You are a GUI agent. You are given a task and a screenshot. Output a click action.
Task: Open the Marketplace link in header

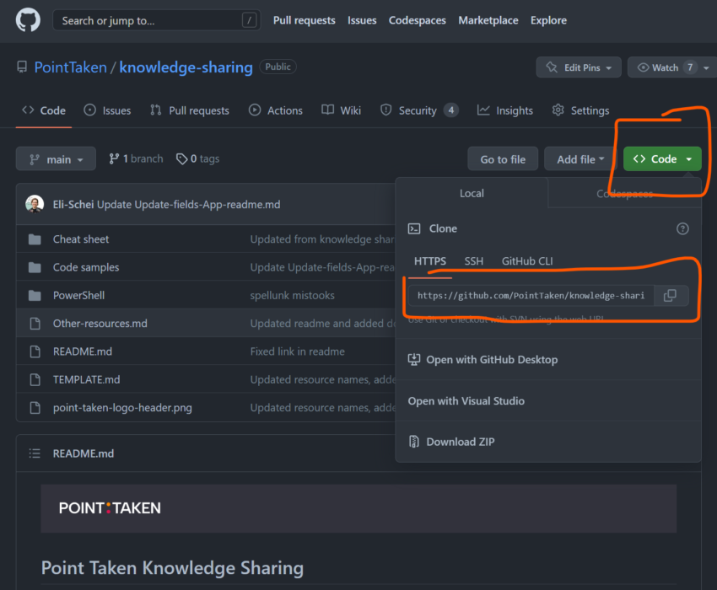pos(488,20)
